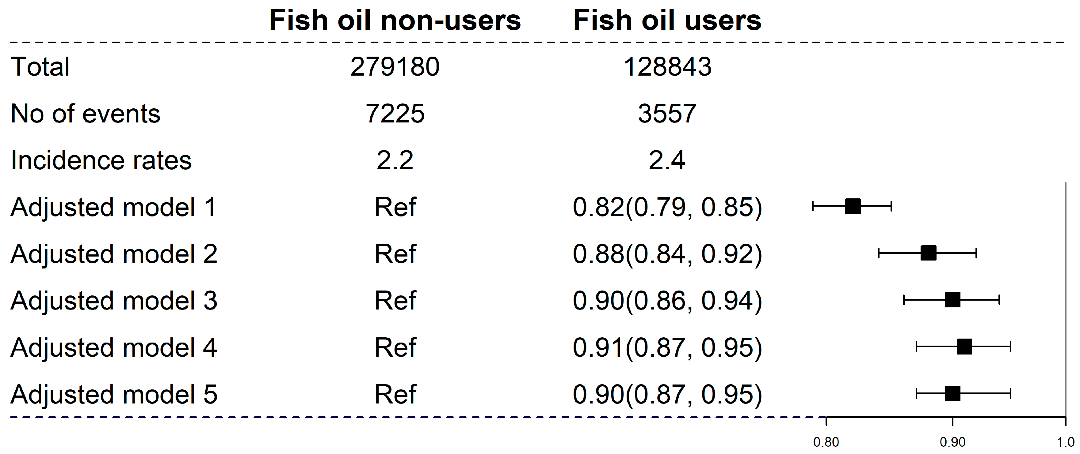Click the 1.0 axis tick label
Image resolution: width=1080 pixels, height=454 pixels.
coord(1065,442)
